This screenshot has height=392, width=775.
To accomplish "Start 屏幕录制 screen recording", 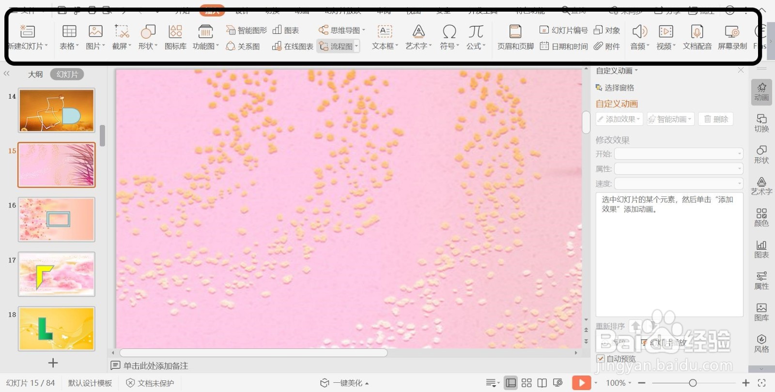I will (732, 37).
